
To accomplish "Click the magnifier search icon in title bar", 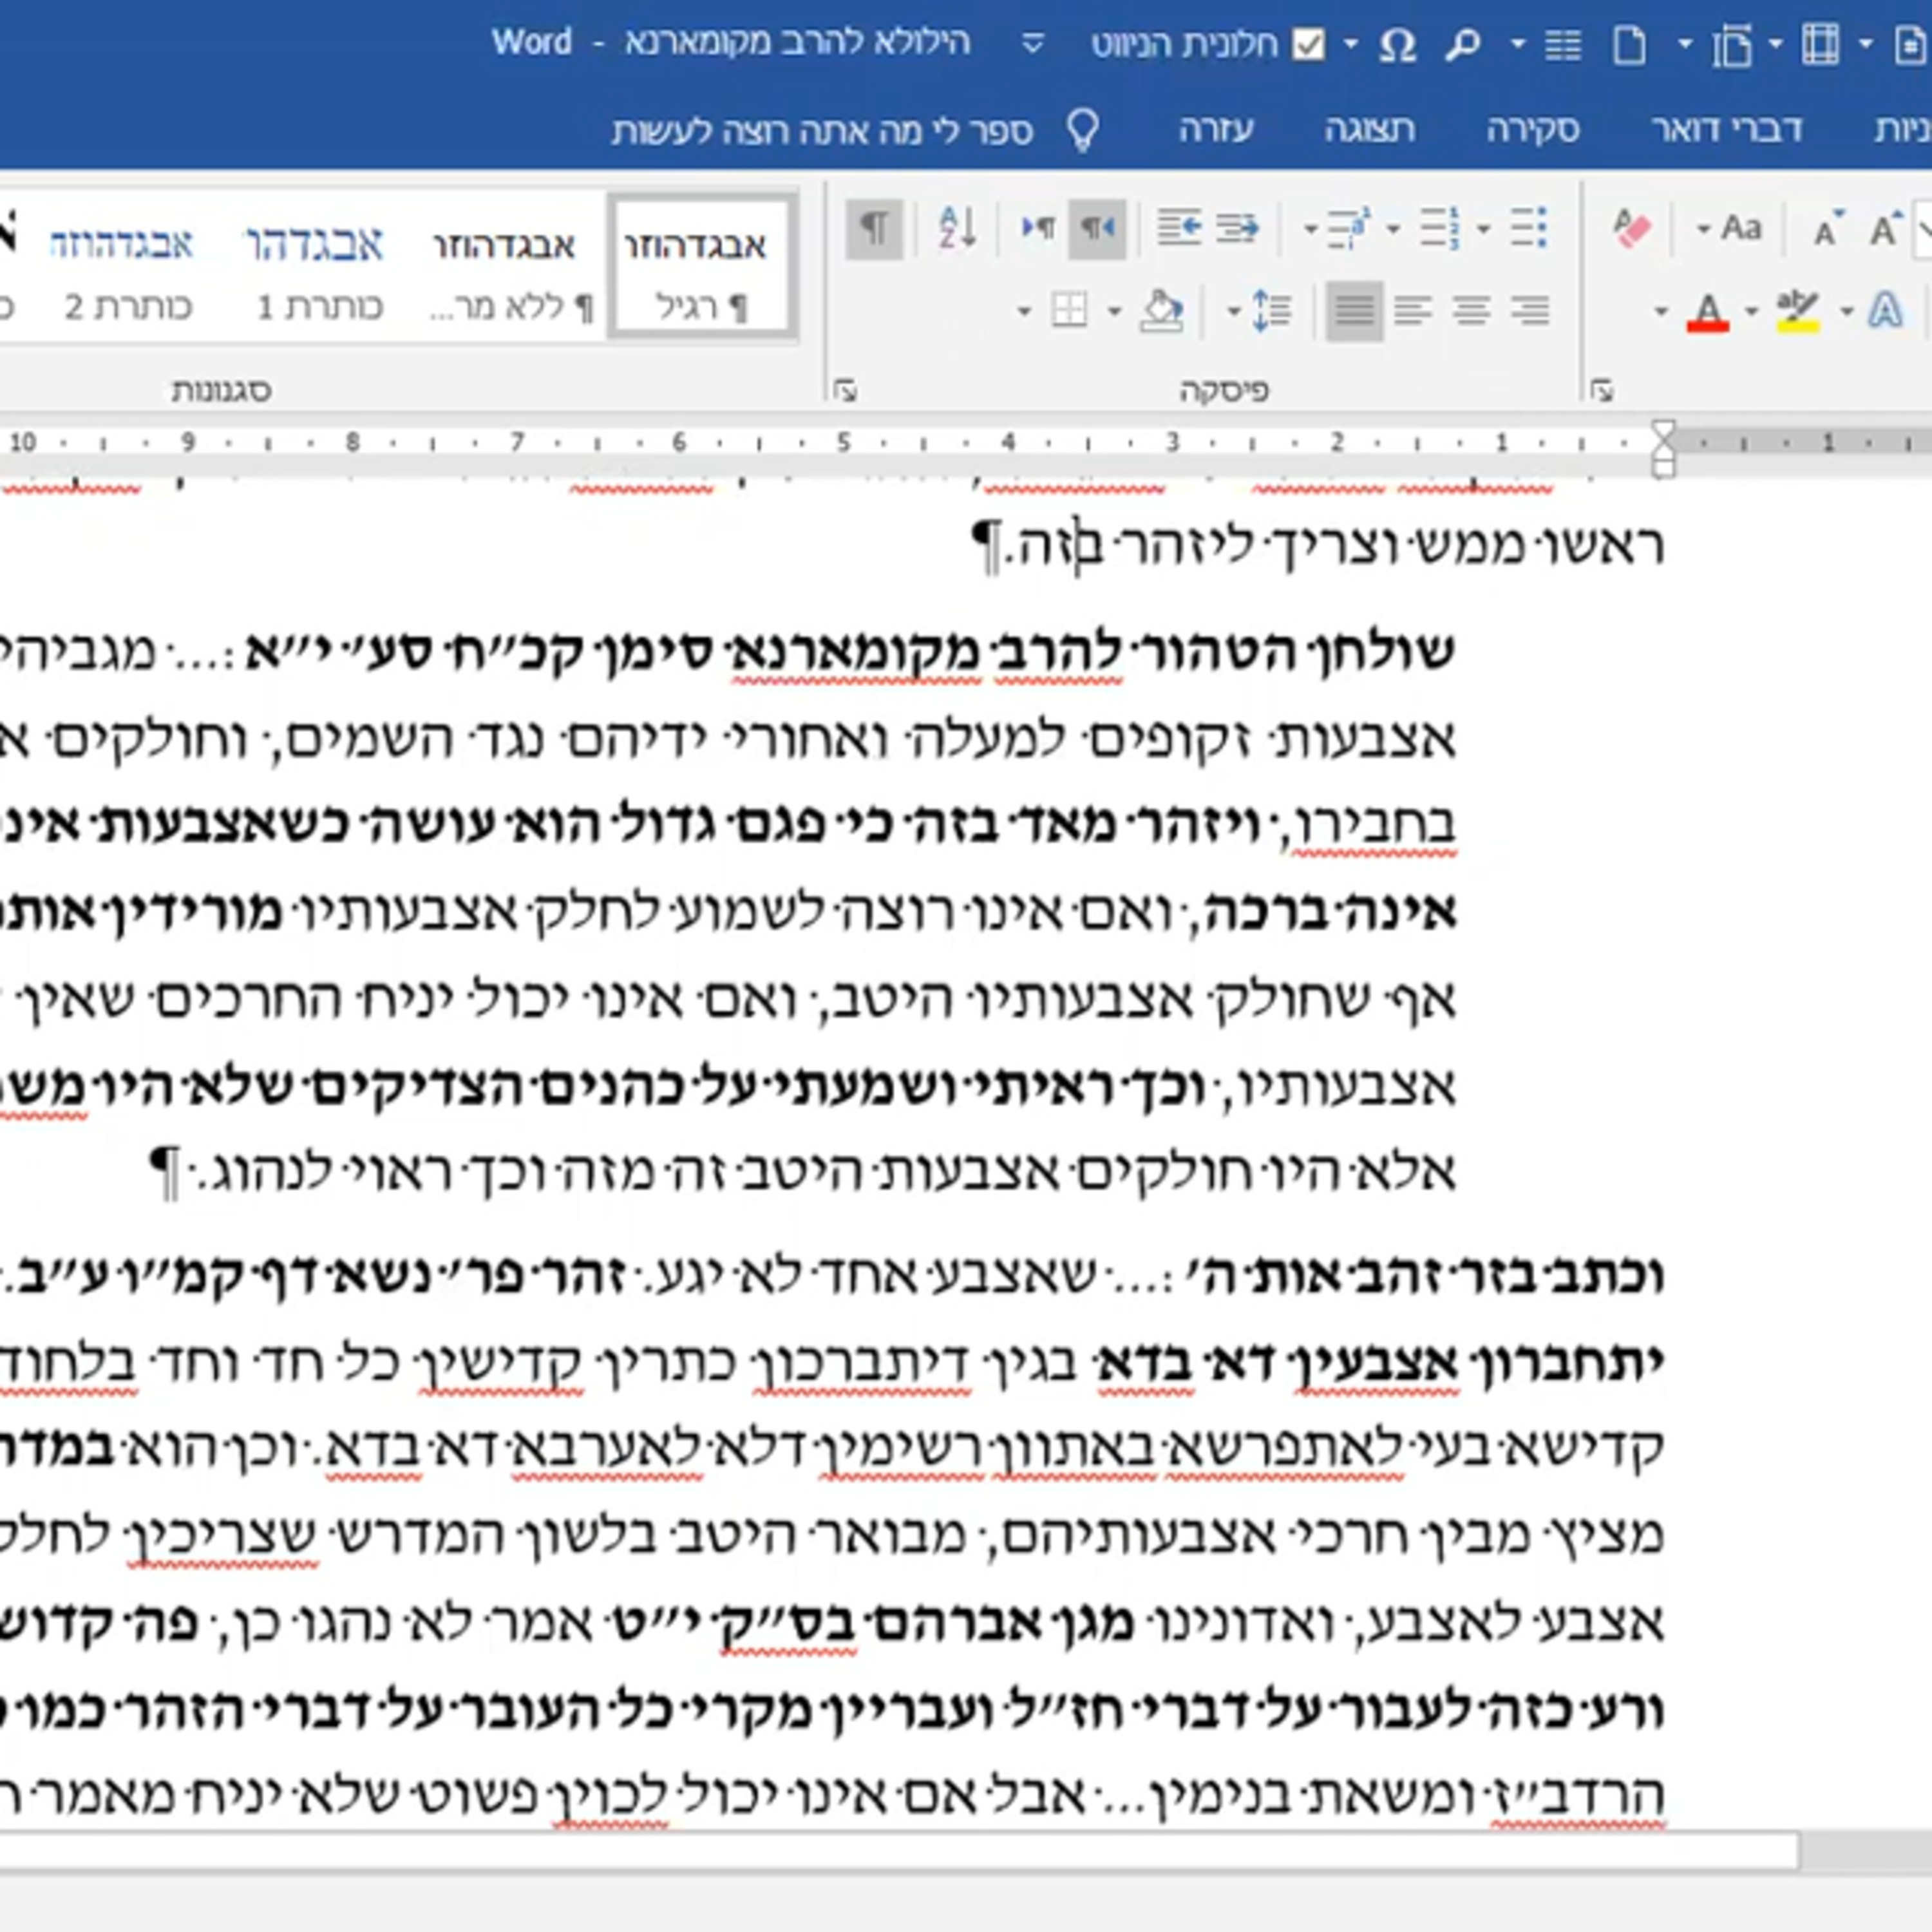I will (1463, 44).
